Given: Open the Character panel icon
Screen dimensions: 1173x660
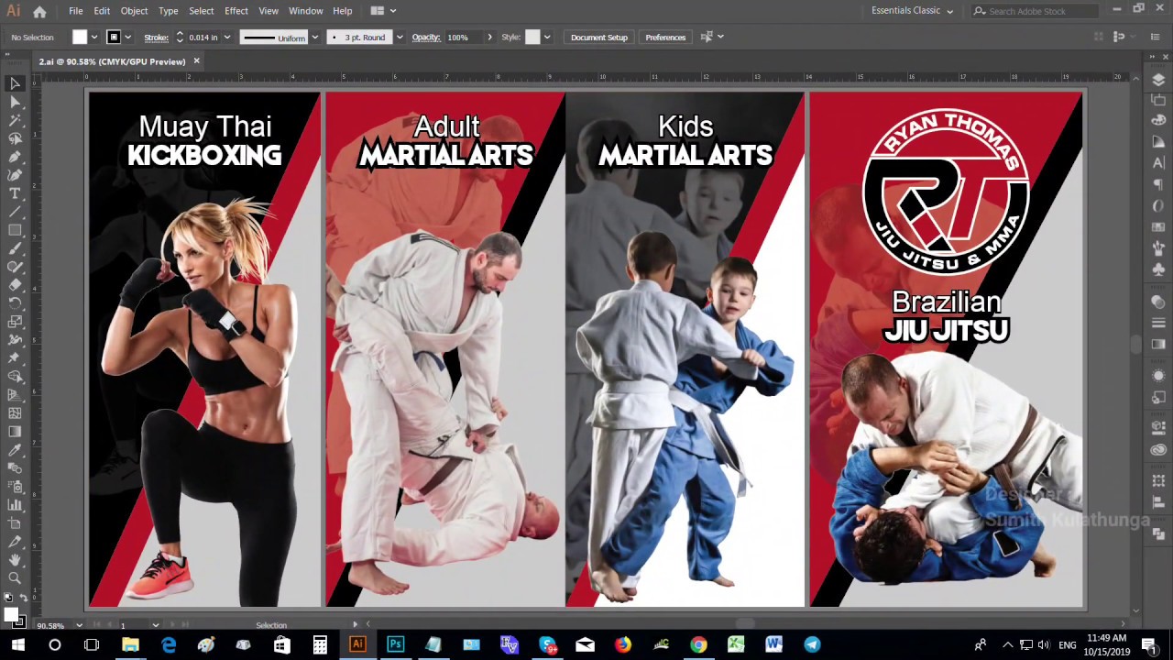Looking at the screenshot, I should point(1158,163).
